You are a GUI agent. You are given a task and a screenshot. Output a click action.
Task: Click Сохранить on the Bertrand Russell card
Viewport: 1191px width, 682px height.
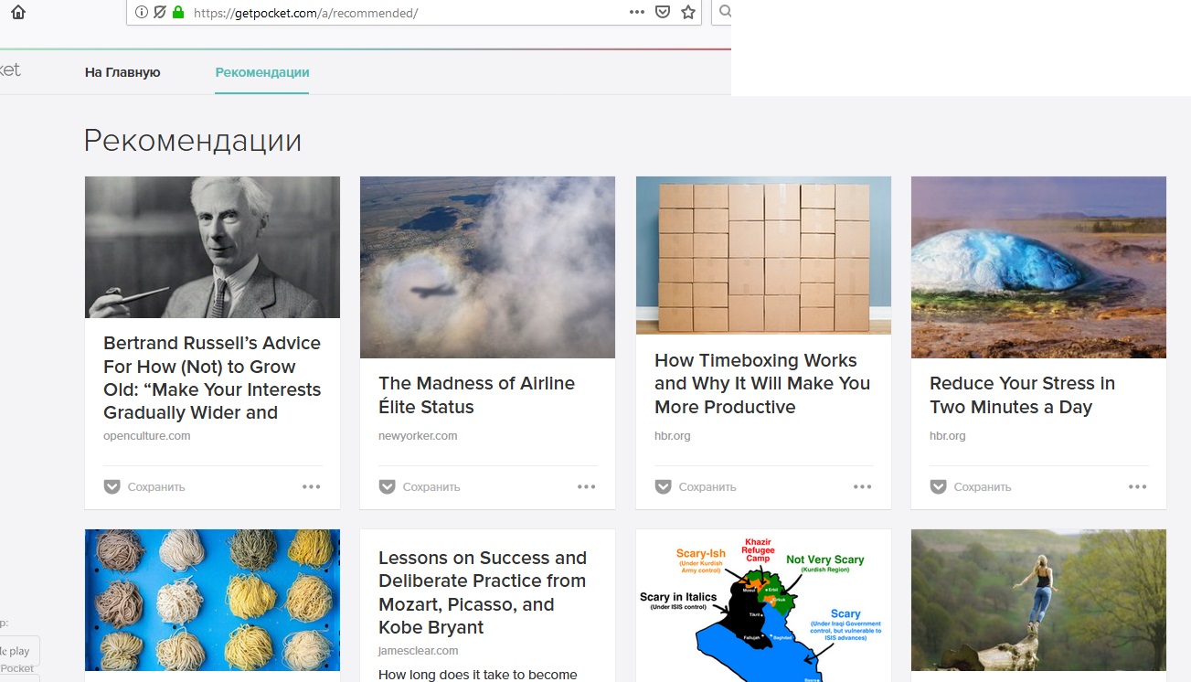[x=156, y=487]
